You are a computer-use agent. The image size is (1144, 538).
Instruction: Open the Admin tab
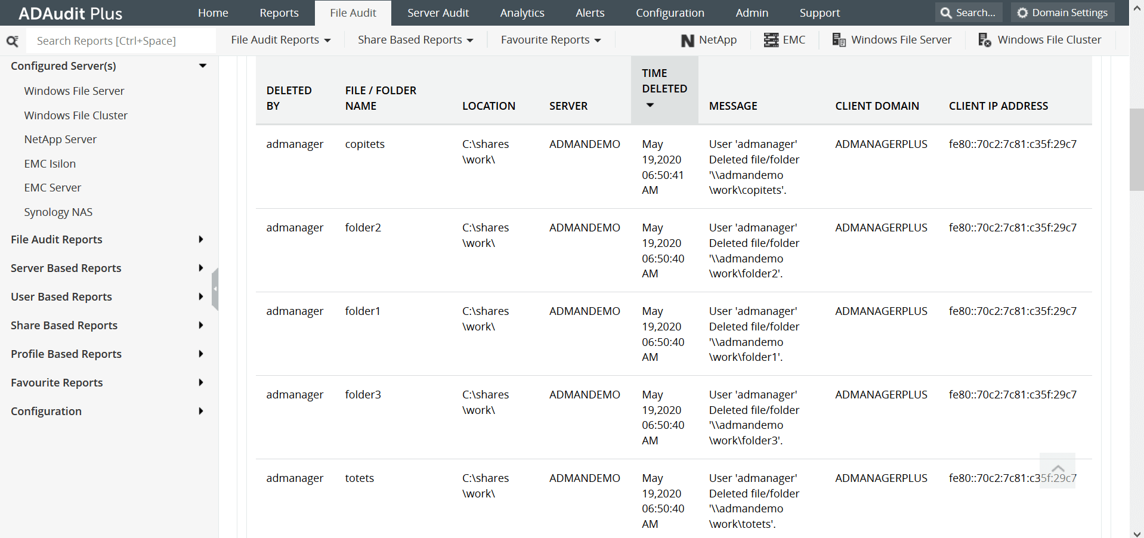[752, 13]
